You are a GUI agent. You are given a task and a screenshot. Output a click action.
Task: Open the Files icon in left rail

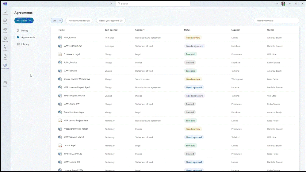click(x=5, y=57)
